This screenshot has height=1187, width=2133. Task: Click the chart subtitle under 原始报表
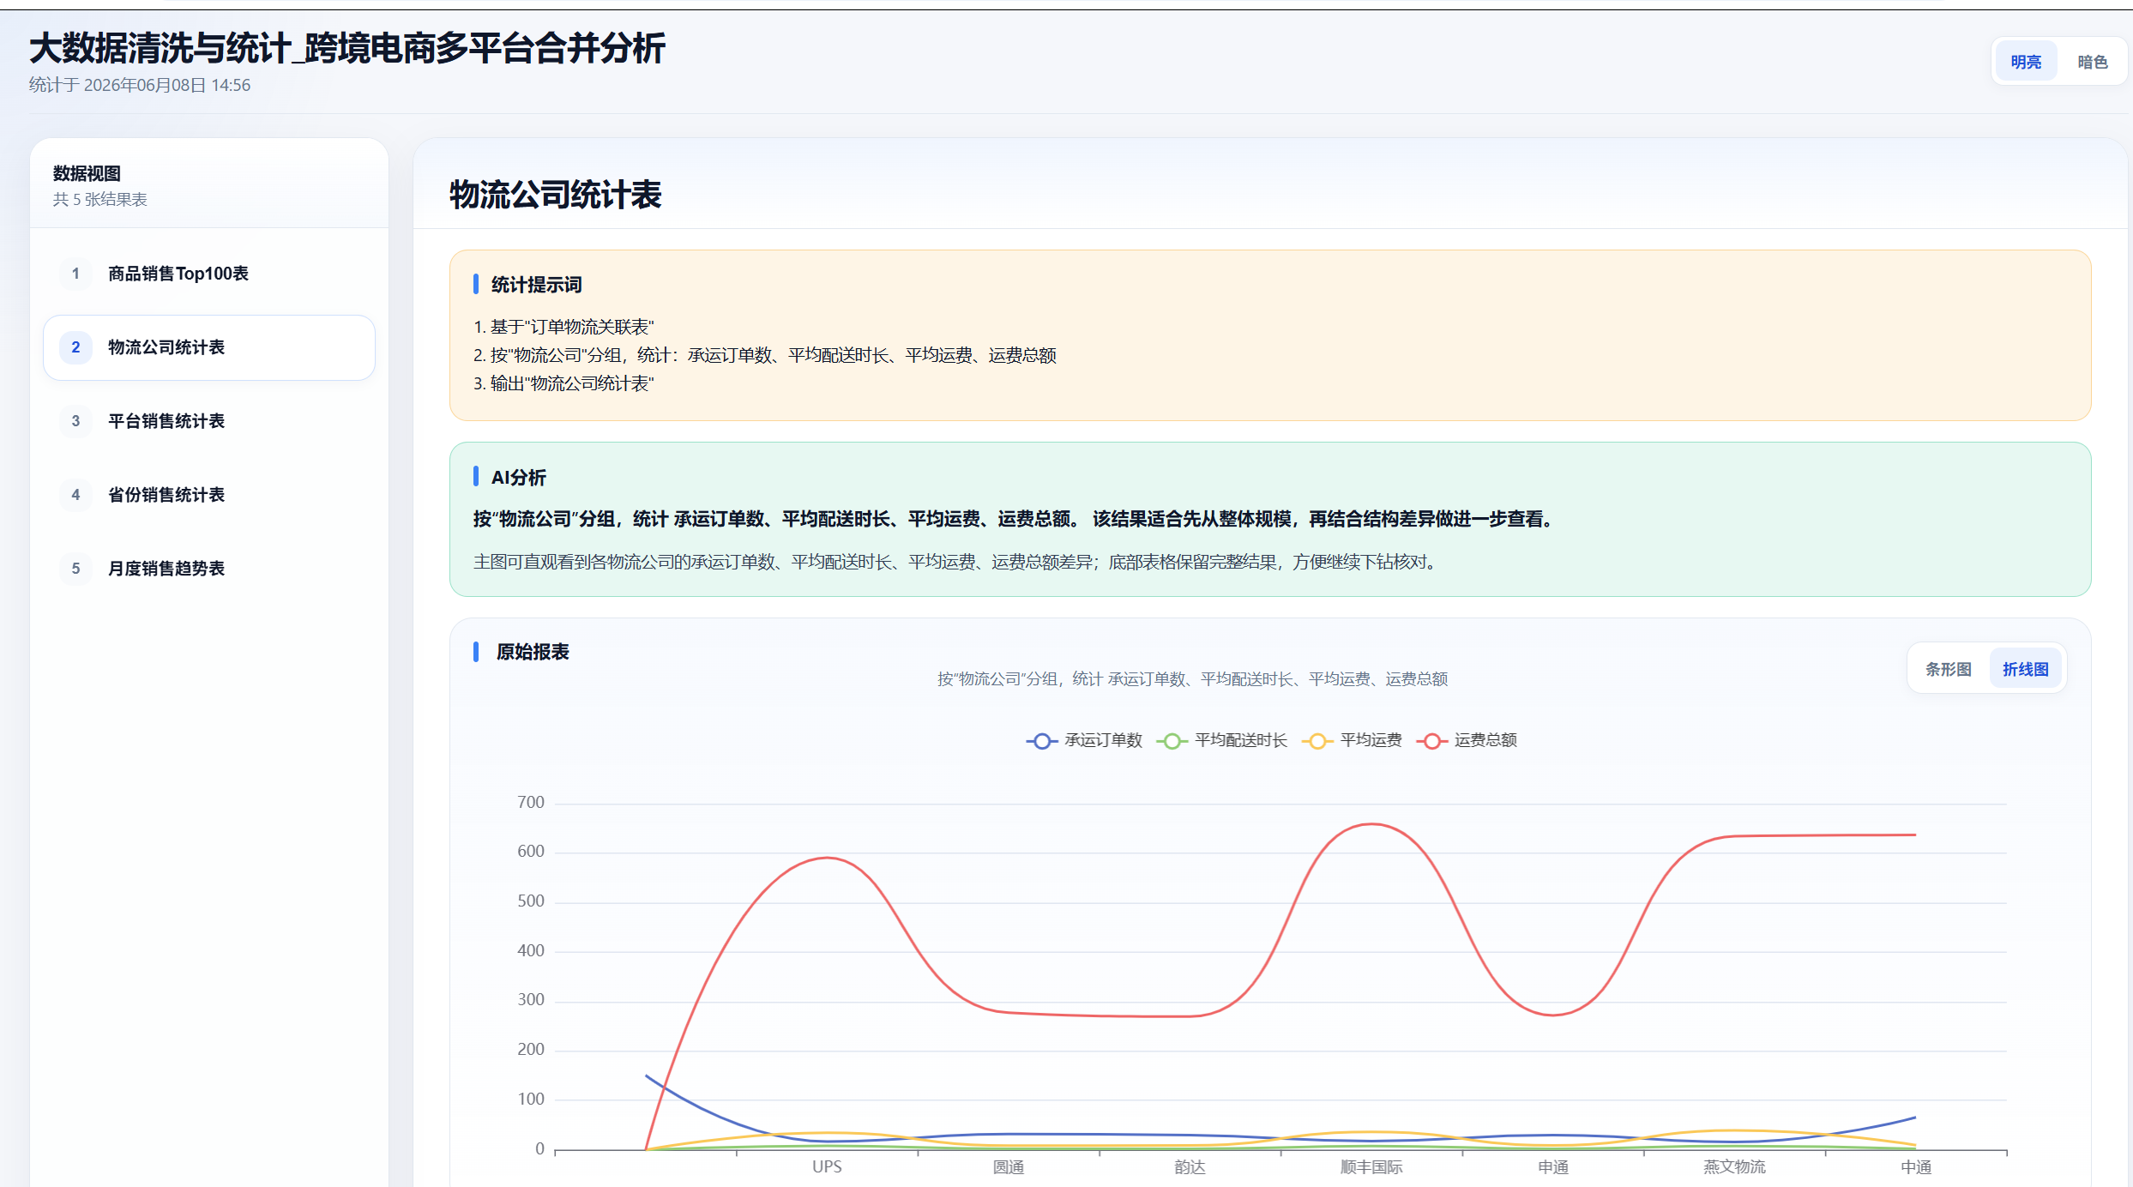(1192, 679)
